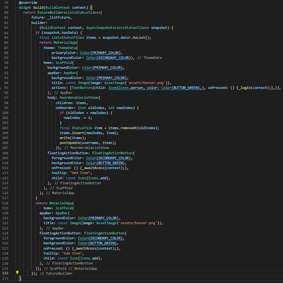283x283 pixels.
Task: Click 'foregroundColor:' on line 125
Action: [60, 238]
